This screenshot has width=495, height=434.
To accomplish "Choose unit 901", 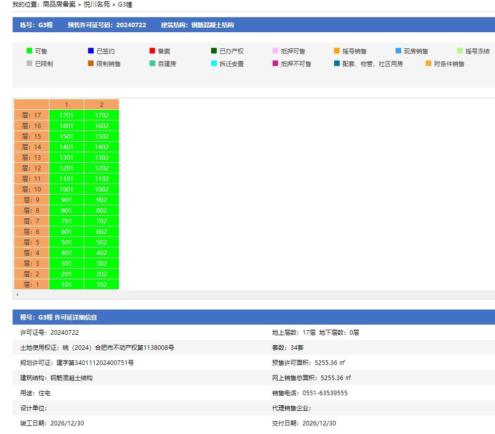I will pos(67,200).
